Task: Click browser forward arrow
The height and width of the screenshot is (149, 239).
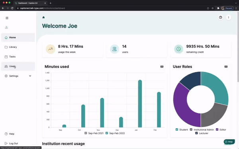Action: click(x=8, y=8)
